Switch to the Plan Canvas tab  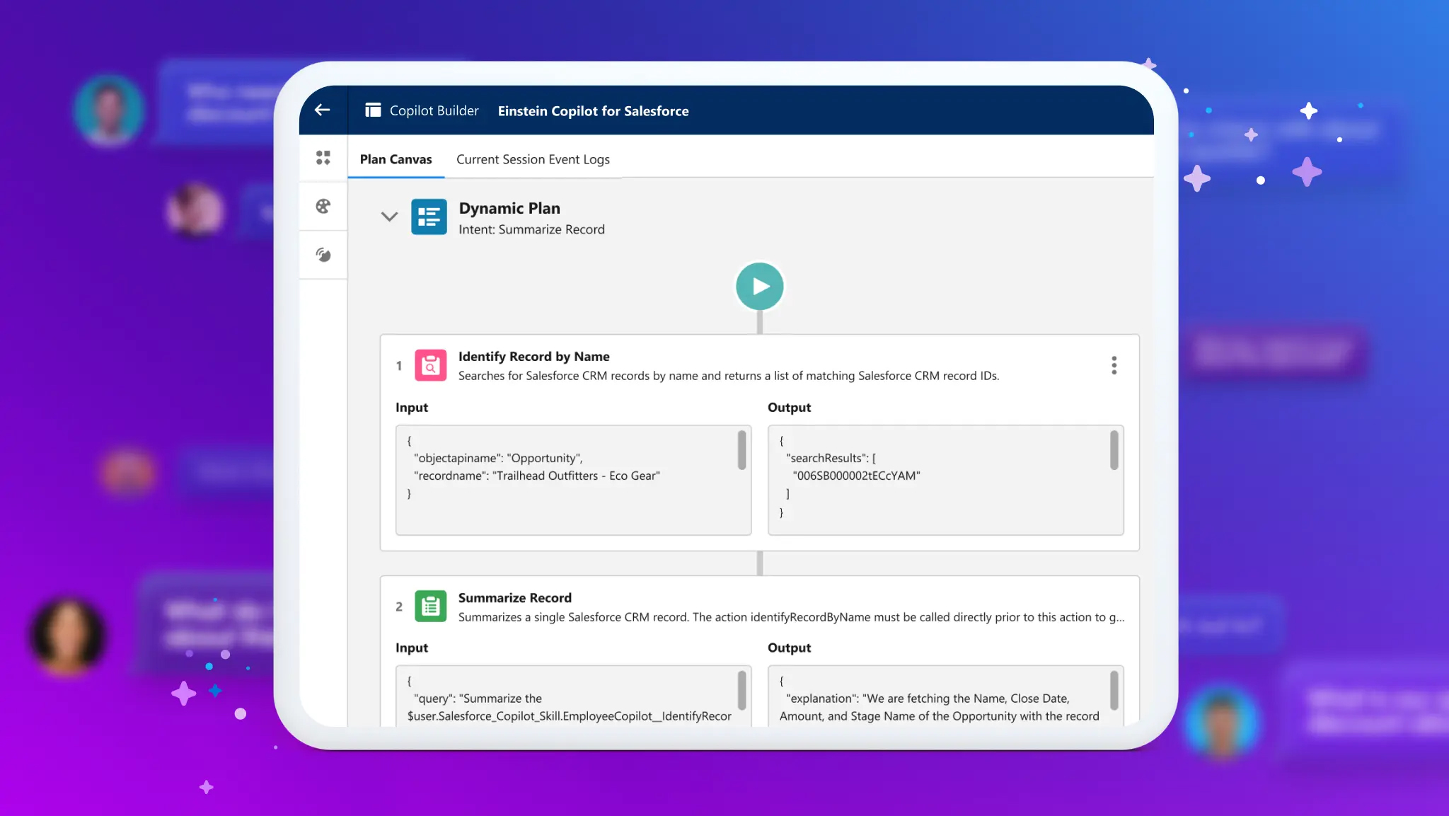point(396,159)
